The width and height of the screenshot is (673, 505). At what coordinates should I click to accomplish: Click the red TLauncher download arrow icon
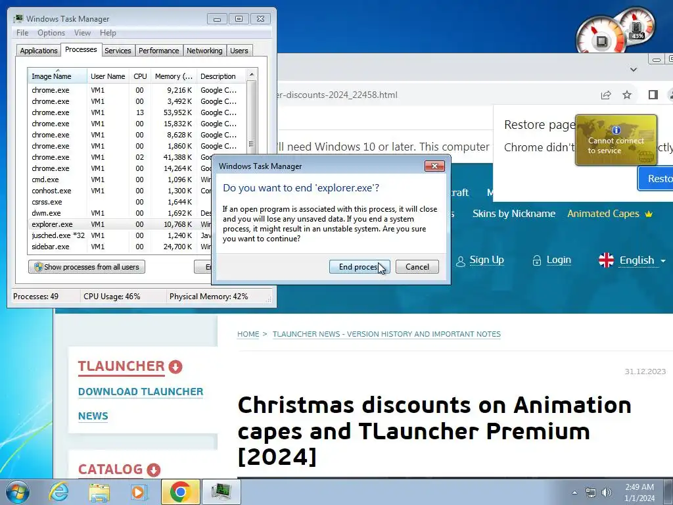pos(175,367)
